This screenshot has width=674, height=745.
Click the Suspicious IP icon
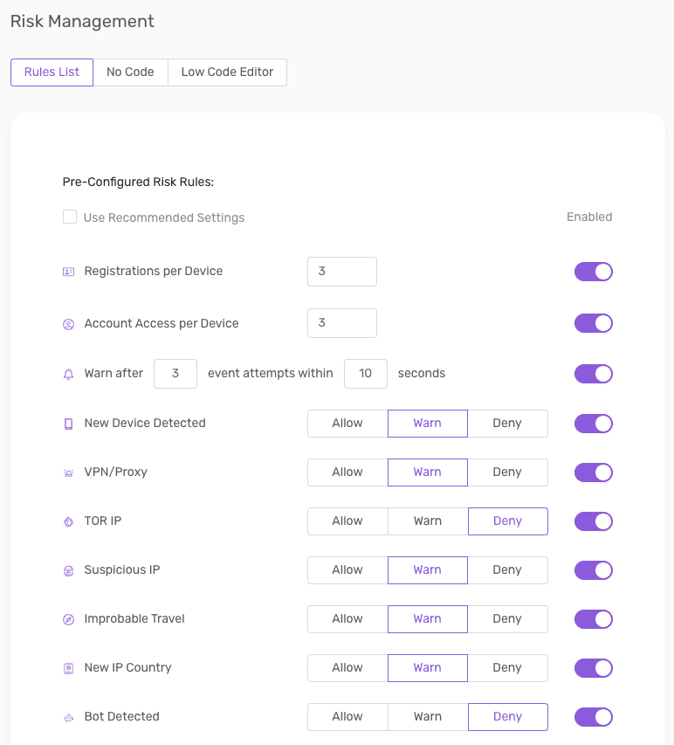click(x=68, y=570)
